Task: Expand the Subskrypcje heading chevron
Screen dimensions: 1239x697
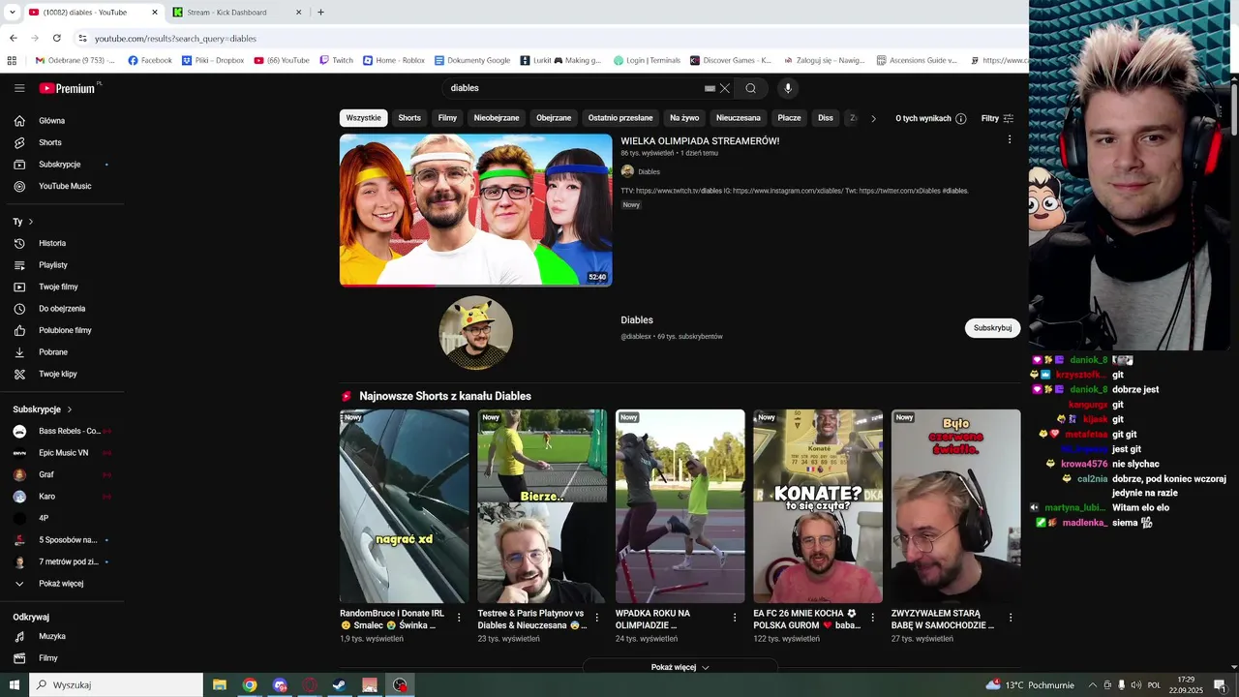Action: 70,409
